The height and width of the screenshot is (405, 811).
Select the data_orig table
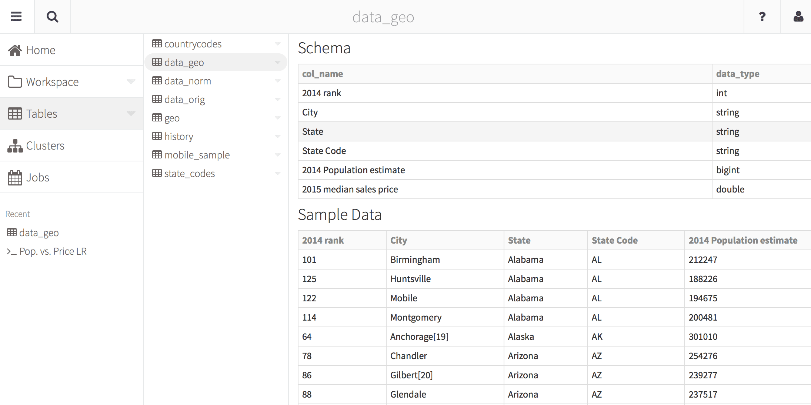(184, 100)
